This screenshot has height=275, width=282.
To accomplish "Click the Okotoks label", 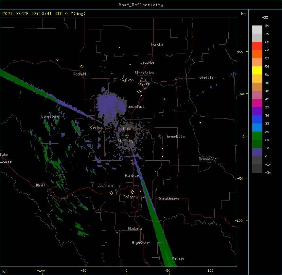I will 135,229.
